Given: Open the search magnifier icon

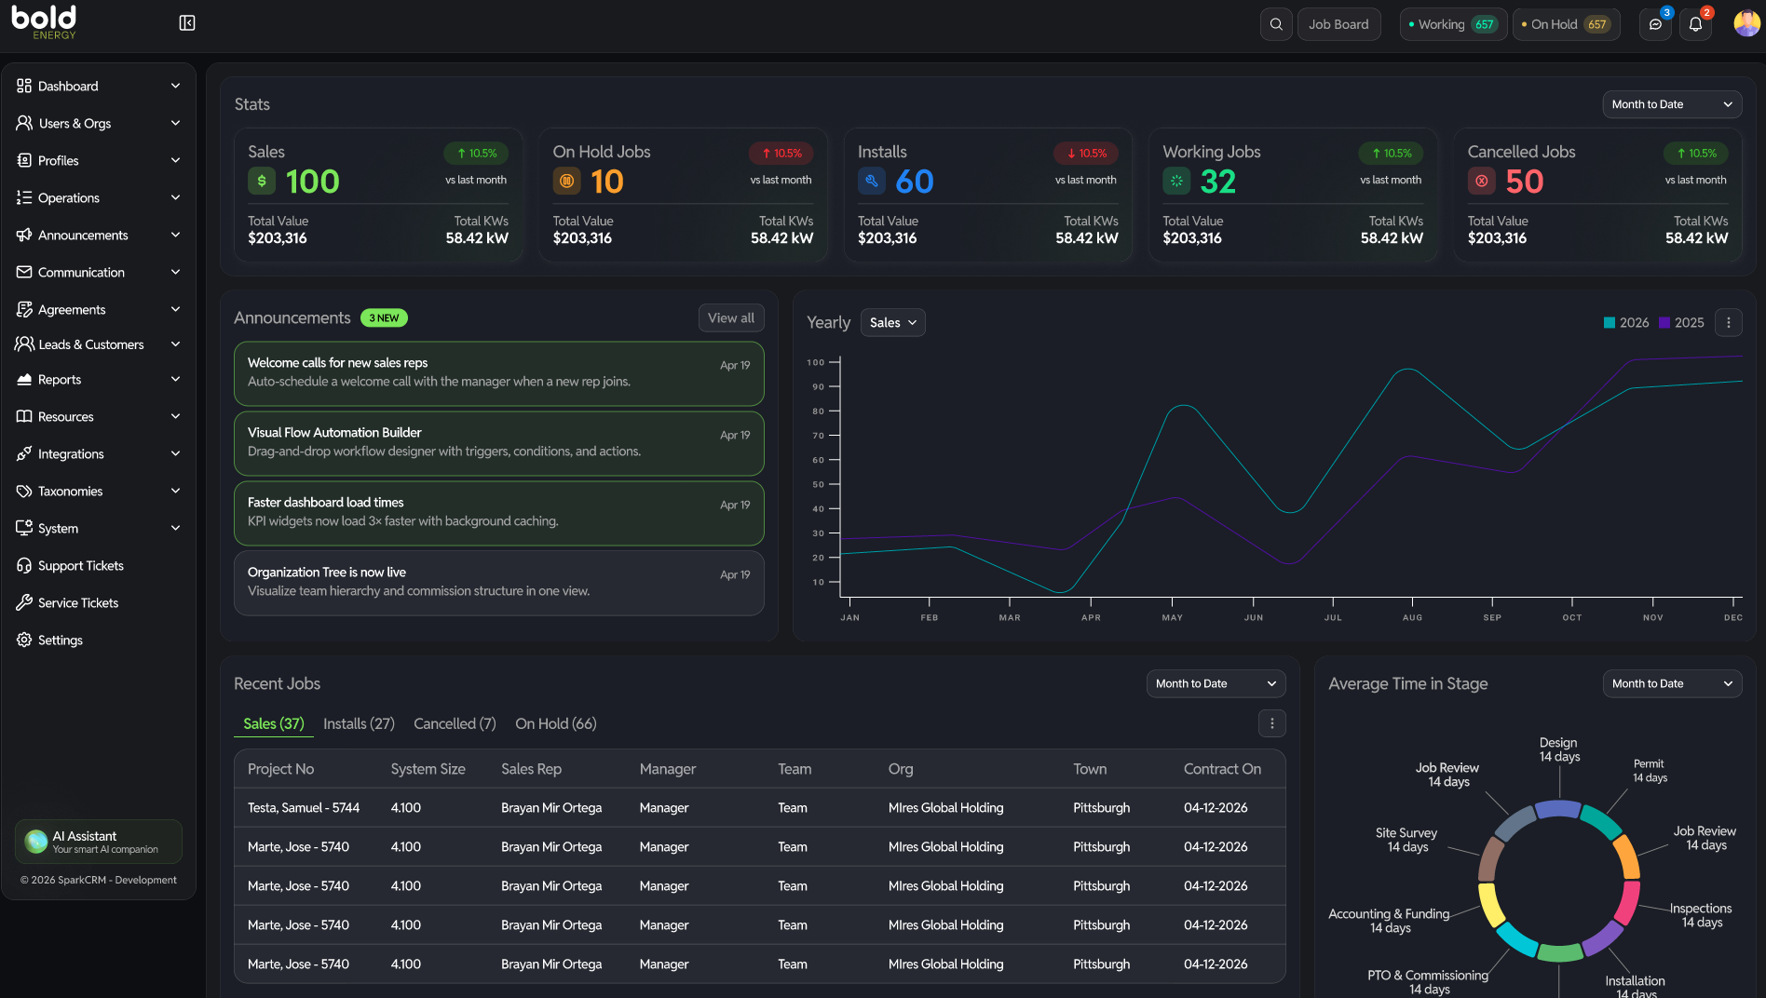Looking at the screenshot, I should coord(1276,24).
